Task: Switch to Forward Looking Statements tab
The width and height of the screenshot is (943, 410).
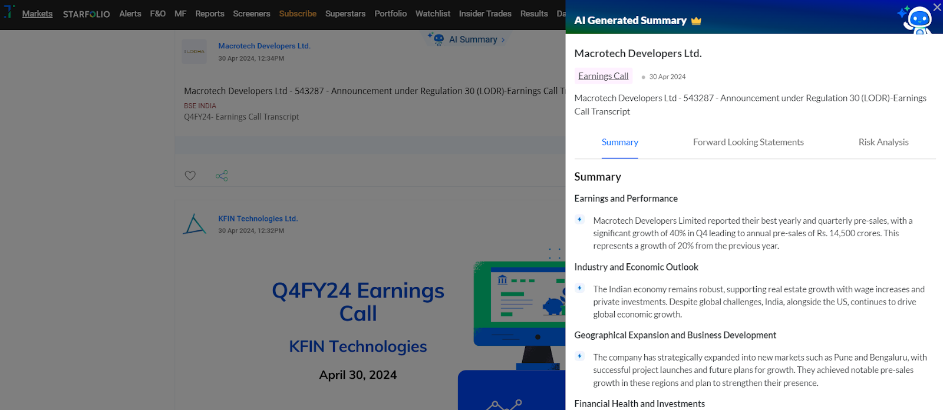Action: click(749, 142)
